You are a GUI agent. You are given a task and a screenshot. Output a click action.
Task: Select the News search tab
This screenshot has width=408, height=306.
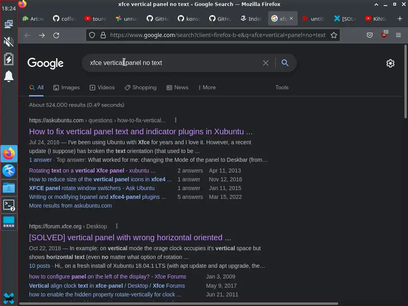(177, 87)
